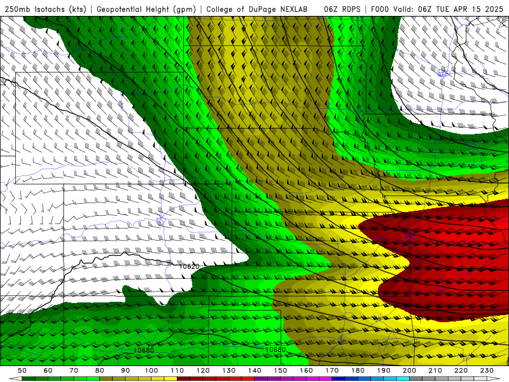
Task: Click the 10620 height contour label
Action: click(x=189, y=267)
